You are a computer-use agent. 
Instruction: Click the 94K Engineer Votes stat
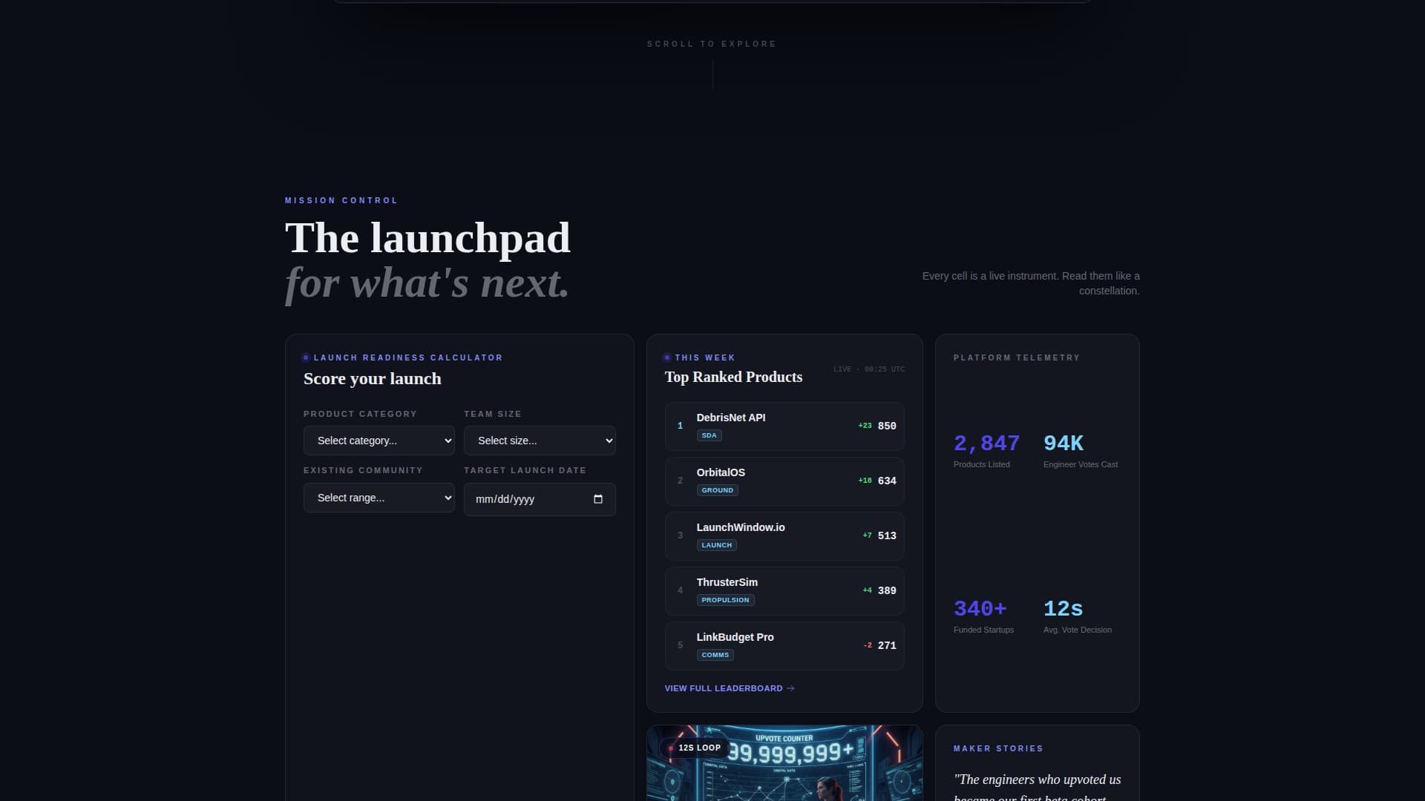(x=1081, y=450)
